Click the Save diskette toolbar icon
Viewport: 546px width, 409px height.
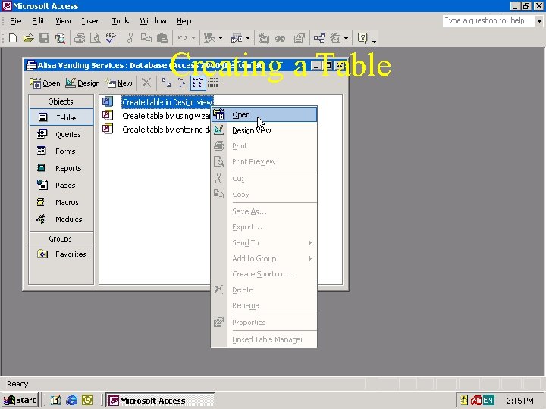point(44,38)
